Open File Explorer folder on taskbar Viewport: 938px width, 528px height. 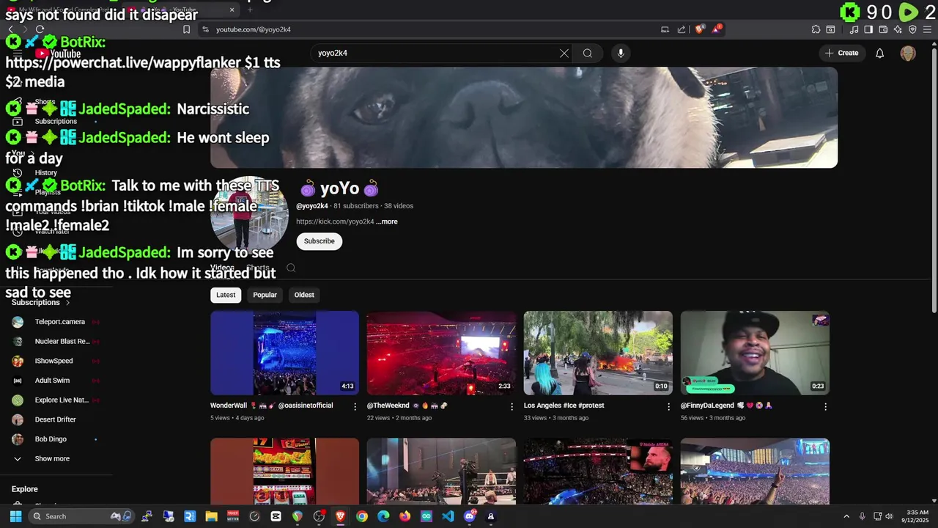211,516
